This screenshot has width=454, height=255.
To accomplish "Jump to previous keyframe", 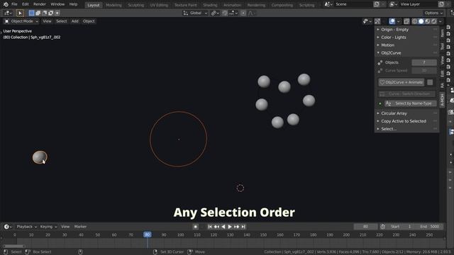I will coord(216,227).
